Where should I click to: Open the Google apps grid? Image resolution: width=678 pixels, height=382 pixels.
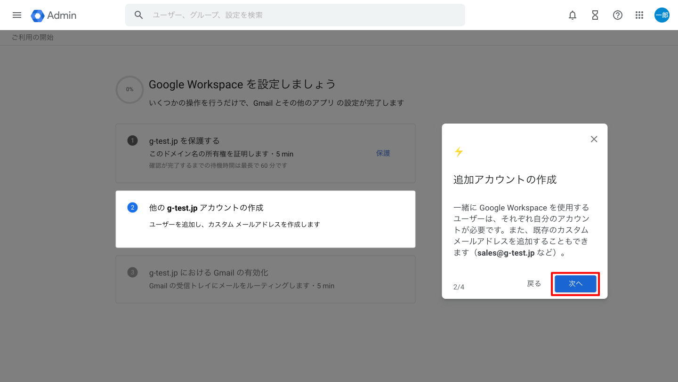point(639,15)
